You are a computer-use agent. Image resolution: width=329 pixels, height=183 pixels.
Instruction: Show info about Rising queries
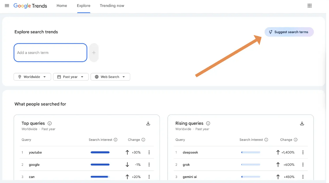coord(208,123)
